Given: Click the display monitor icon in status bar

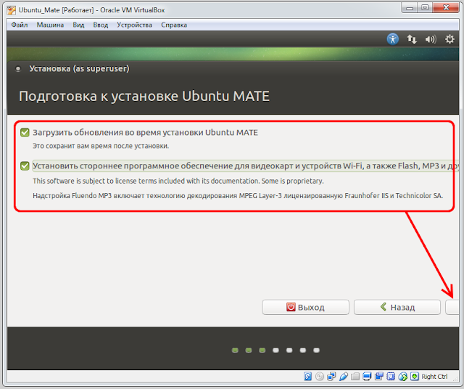Looking at the screenshot, I should 367,376.
